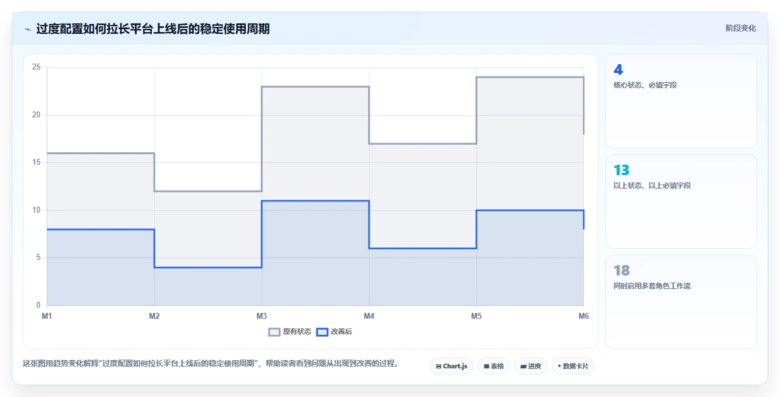780x397 pixels.
Task: Click the M4 axis label
Action: tap(369, 316)
